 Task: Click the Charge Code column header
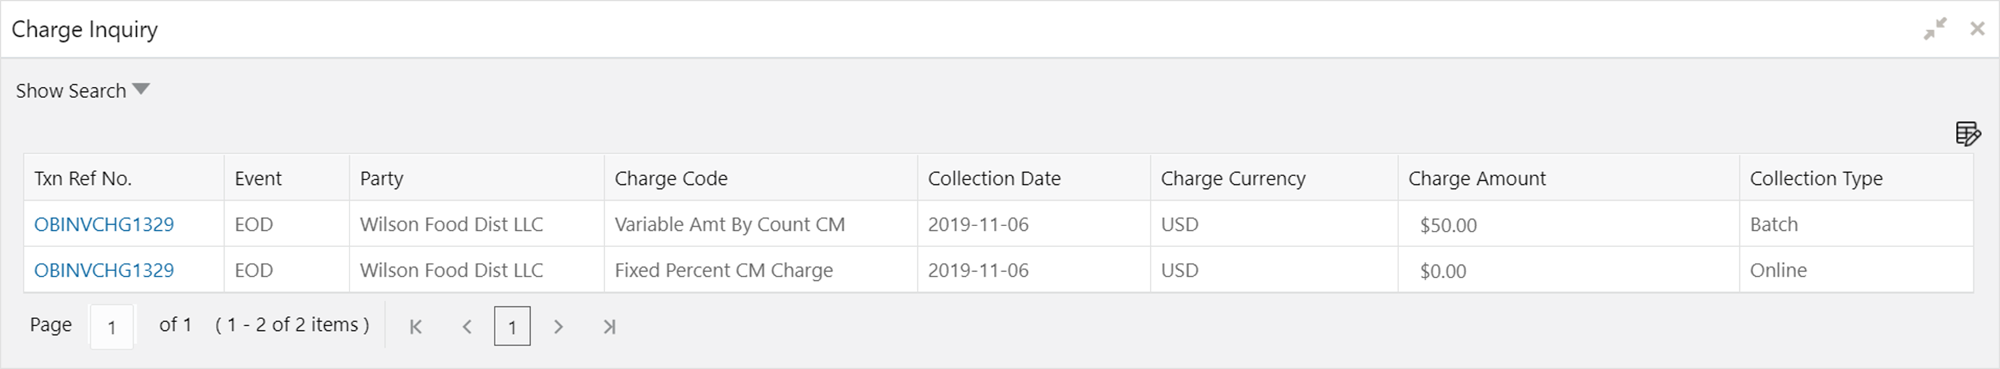pos(671,178)
